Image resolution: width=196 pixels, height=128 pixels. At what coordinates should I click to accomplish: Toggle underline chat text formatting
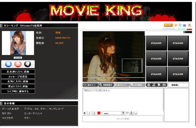(94, 113)
